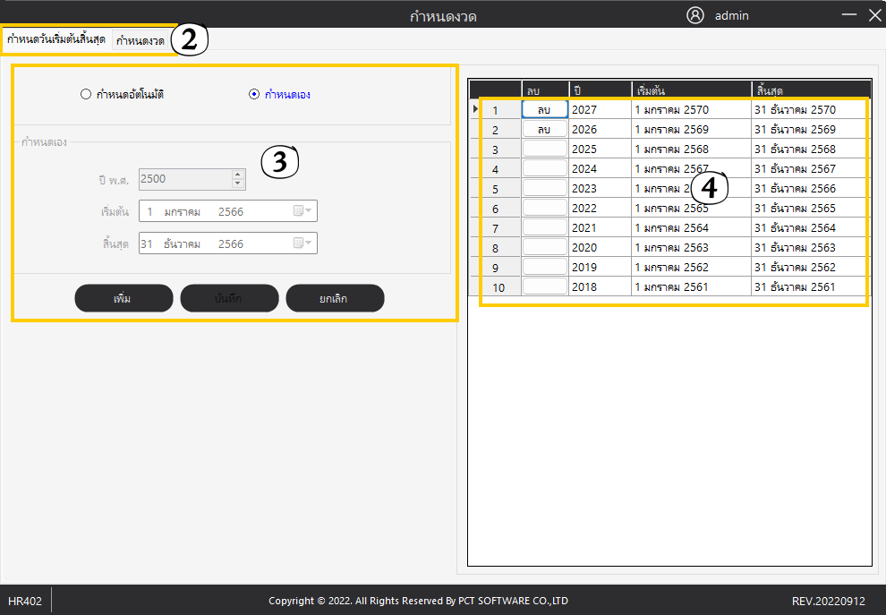The height and width of the screenshot is (615, 886).
Task: Select the กำหนดเอง radio option
Action: [x=254, y=94]
